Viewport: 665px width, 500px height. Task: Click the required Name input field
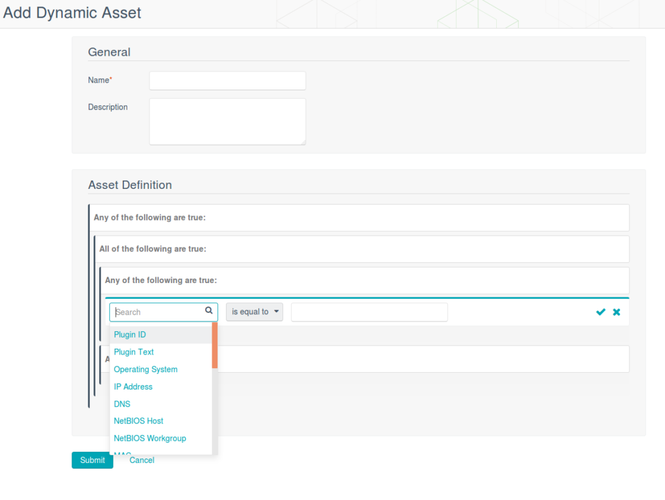pos(227,81)
